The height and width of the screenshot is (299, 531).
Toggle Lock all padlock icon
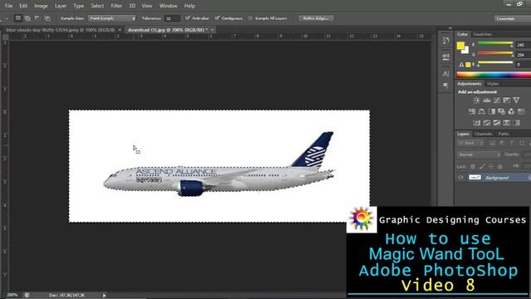(499, 166)
